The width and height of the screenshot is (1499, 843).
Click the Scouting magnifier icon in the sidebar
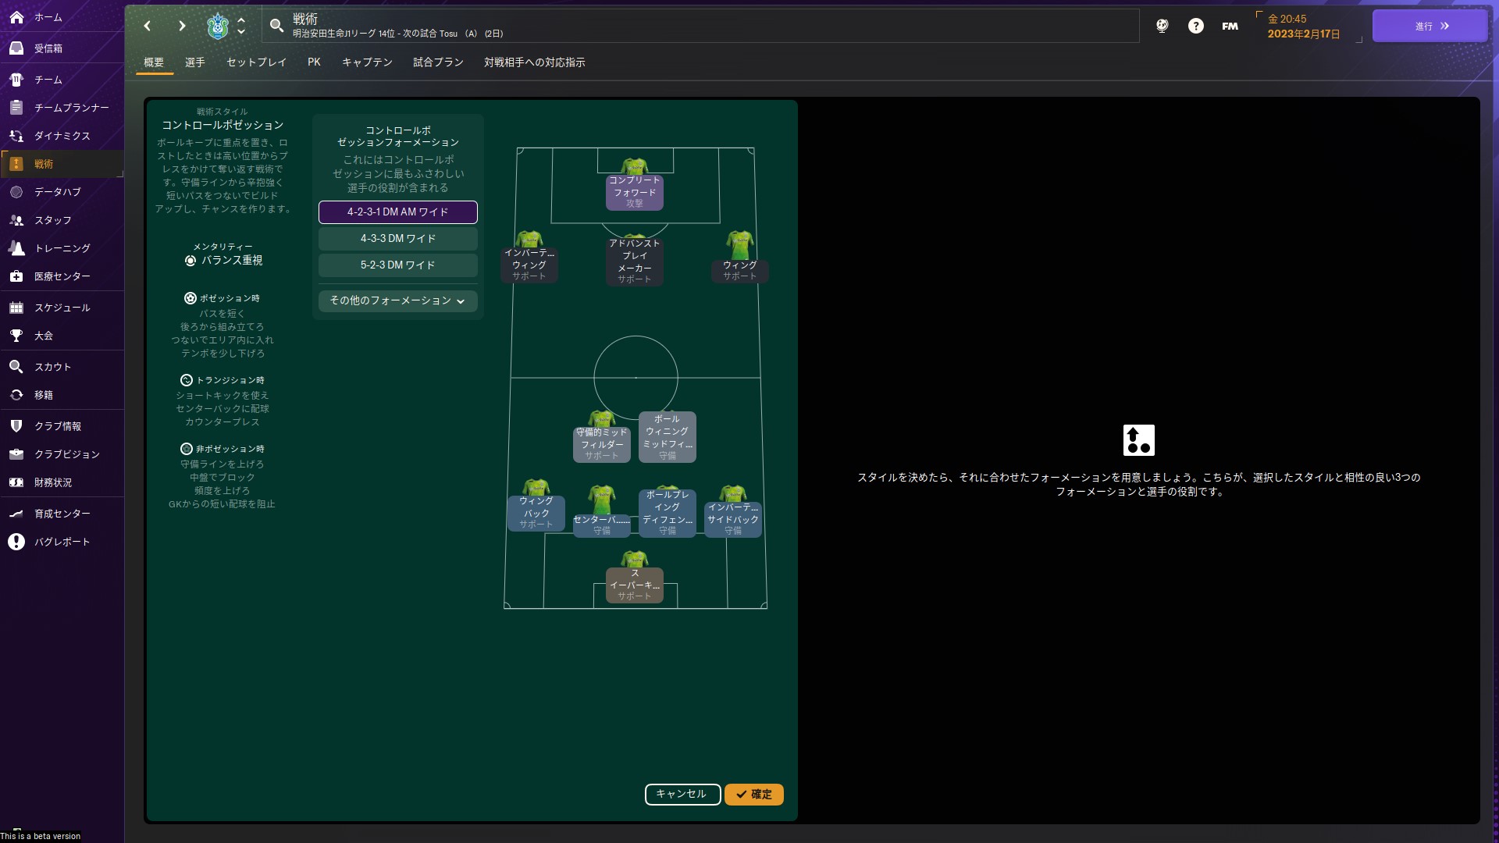(16, 367)
